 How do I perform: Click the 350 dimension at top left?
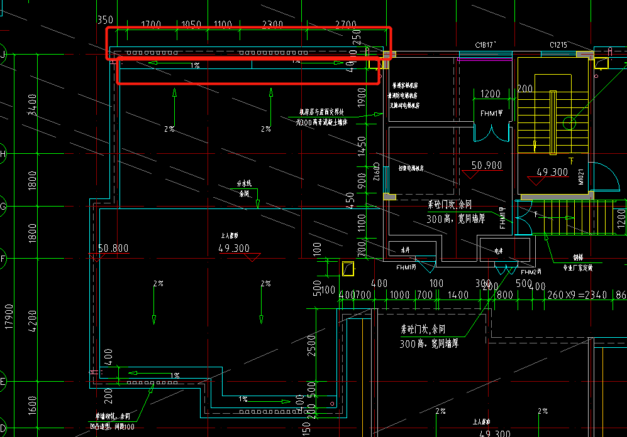point(106,19)
